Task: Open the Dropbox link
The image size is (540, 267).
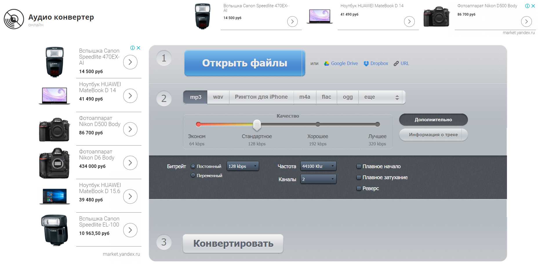Action: pos(379,64)
